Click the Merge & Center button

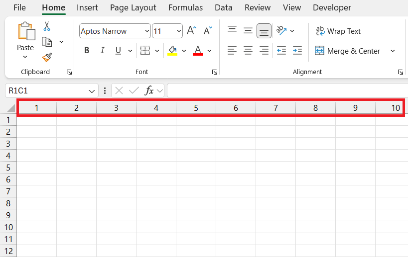point(347,51)
